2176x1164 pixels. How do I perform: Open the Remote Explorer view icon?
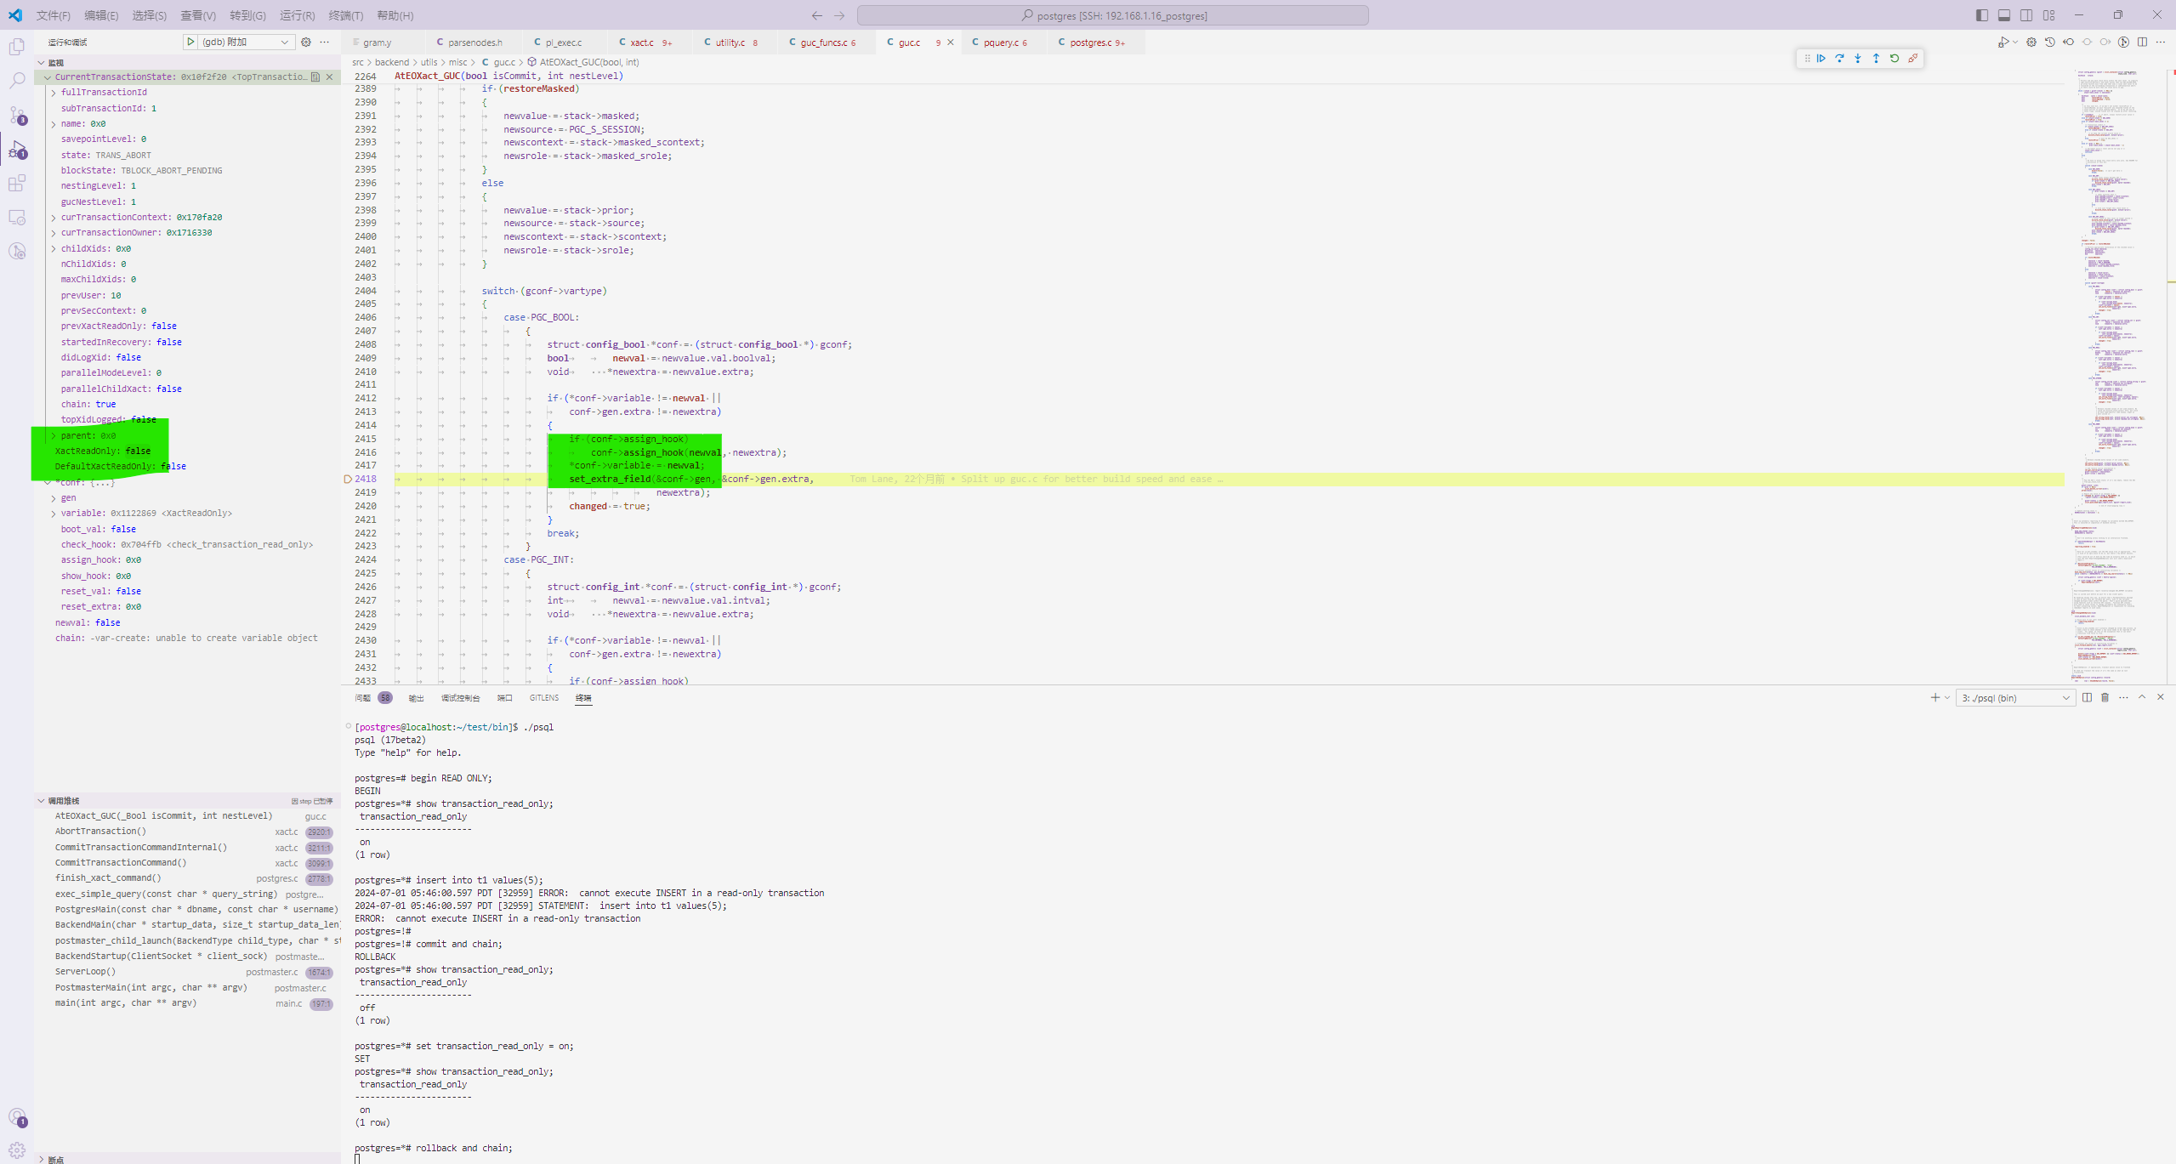pos(17,217)
